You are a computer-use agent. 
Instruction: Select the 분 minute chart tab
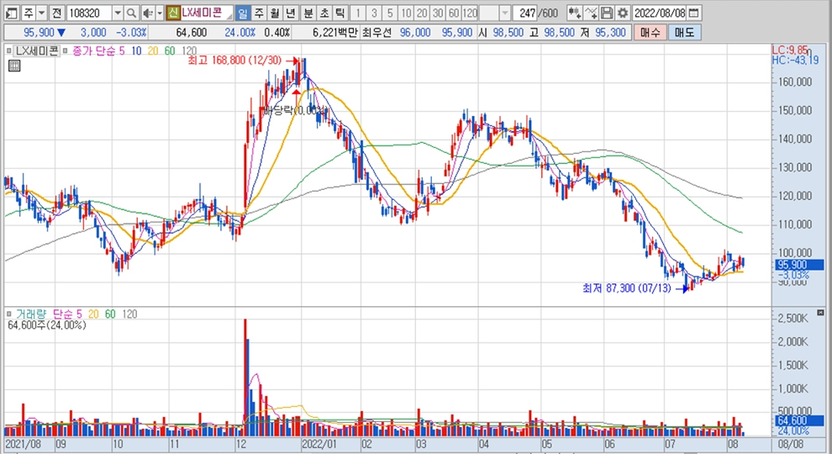(x=308, y=13)
